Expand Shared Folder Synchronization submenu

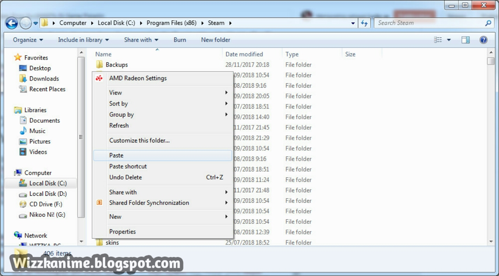[x=163, y=203]
